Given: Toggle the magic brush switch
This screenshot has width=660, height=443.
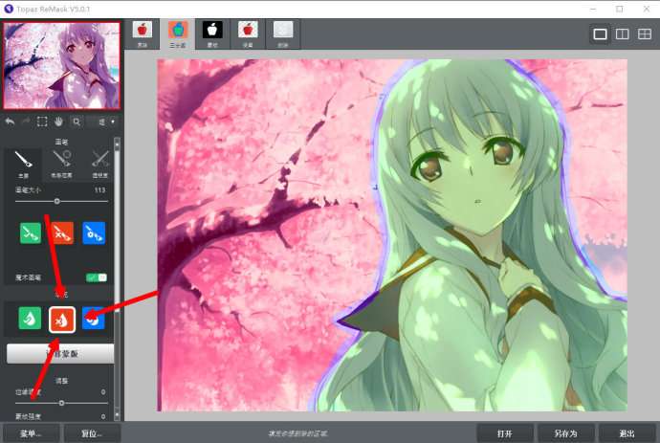Looking at the screenshot, I should 97,277.
